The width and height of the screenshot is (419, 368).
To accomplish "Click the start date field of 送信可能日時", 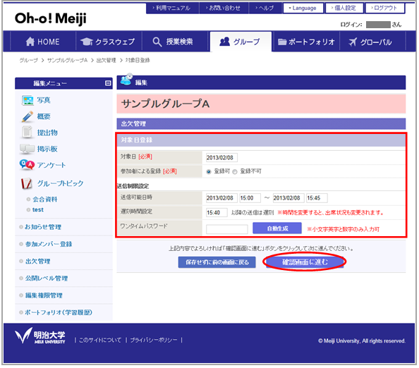I will (221, 198).
